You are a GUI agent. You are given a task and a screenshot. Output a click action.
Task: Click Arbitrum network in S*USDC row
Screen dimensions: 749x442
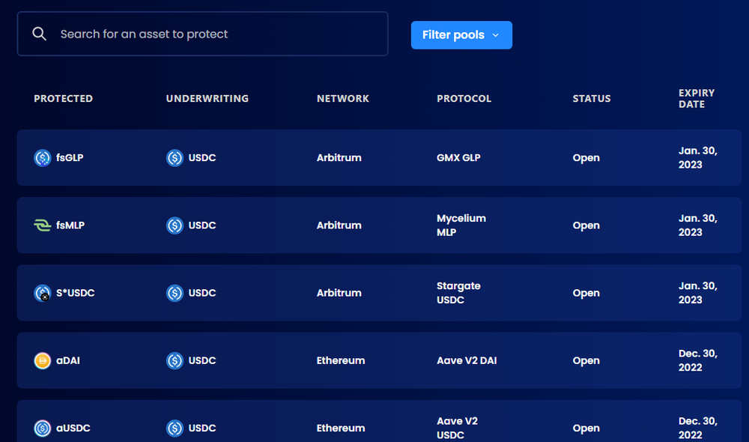pos(339,293)
